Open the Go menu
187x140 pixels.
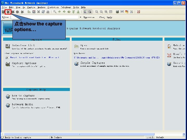tap(24, 7)
